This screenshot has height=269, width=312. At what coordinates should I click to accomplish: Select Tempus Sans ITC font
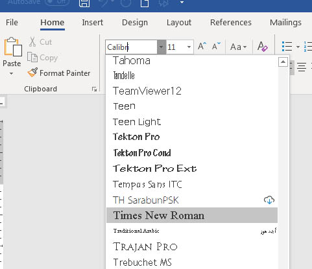pos(192,184)
